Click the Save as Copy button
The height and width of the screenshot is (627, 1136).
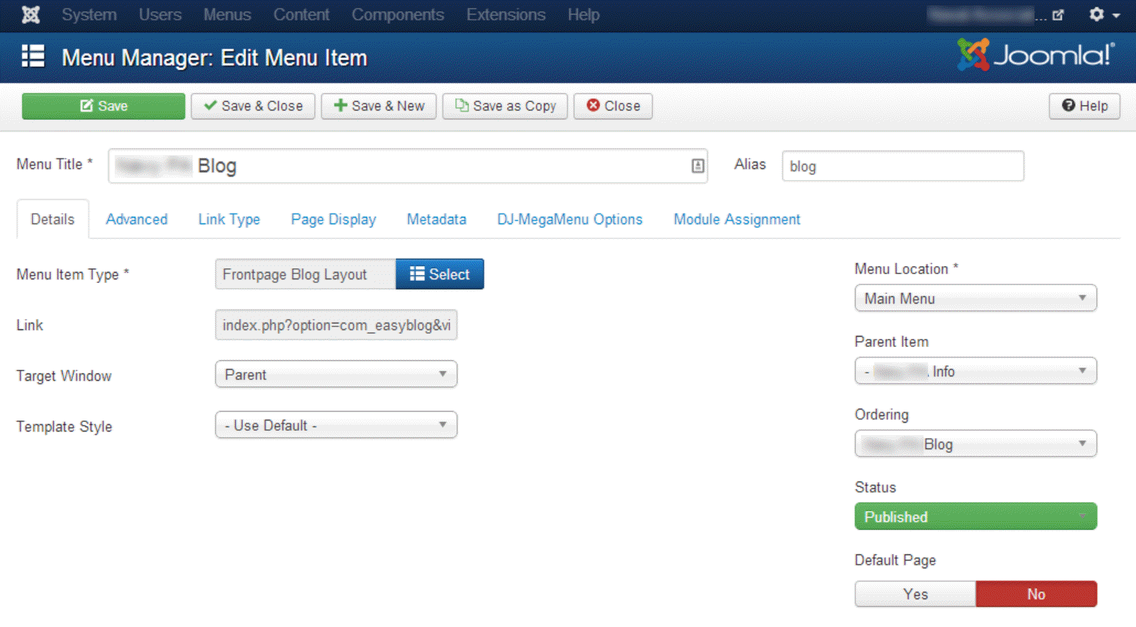click(x=505, y=106)
